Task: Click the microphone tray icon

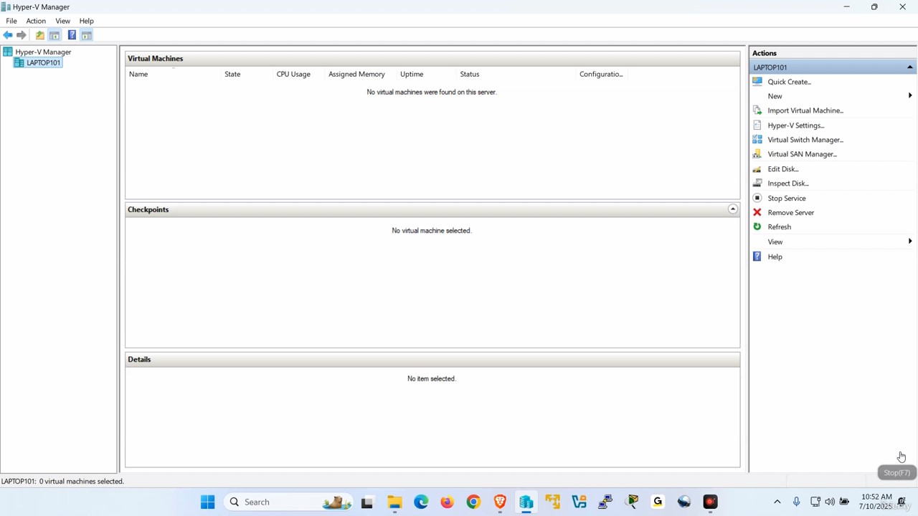Action: pyautogui.click(x=796, y=502)
